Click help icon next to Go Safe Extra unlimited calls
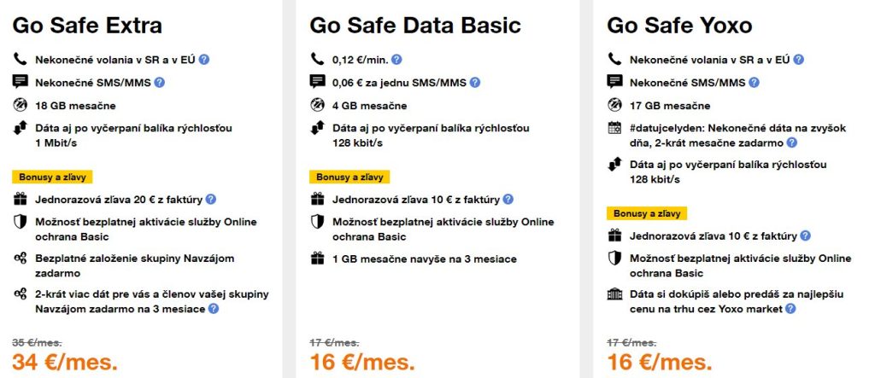 coord(205,60)
